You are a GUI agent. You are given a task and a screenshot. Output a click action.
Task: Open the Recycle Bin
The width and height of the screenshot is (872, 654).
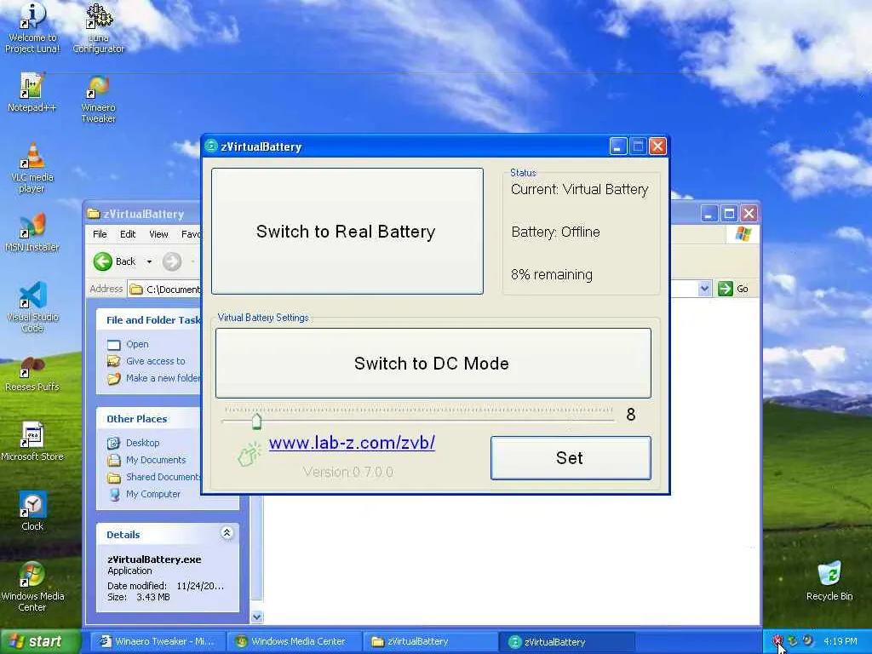click(x=829, y=581)
